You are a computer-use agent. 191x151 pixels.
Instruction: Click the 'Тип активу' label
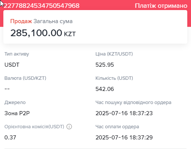pos(17,54)
